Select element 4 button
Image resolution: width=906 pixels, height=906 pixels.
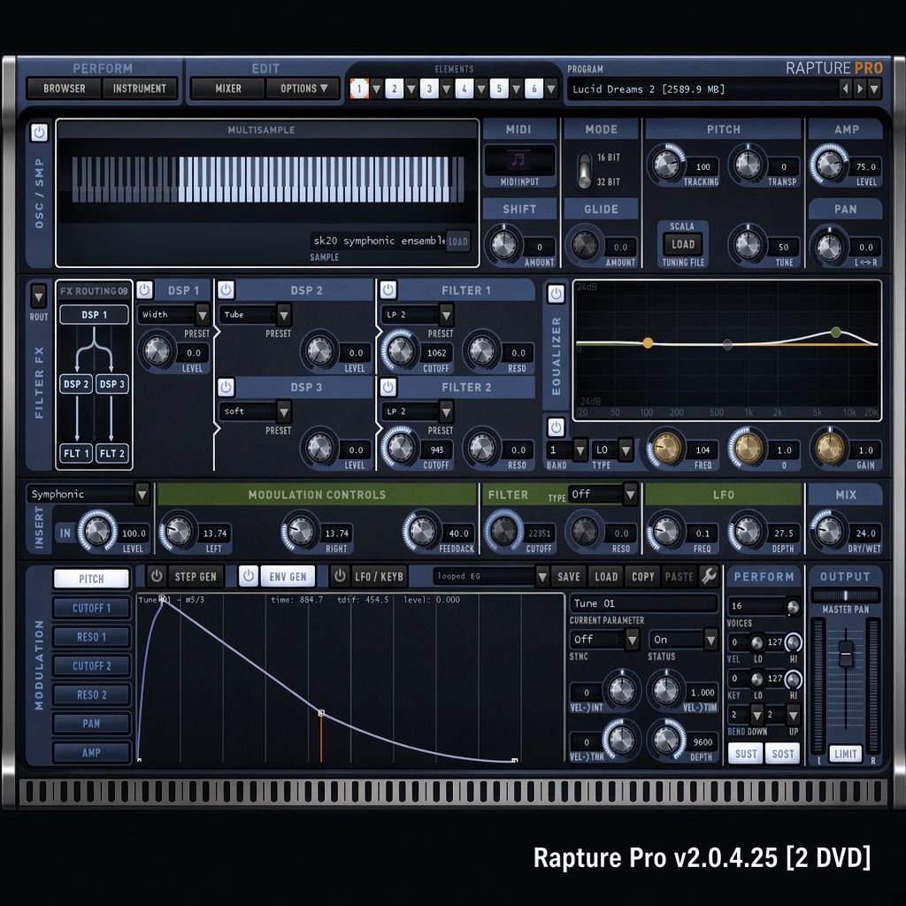coord(464,88)
